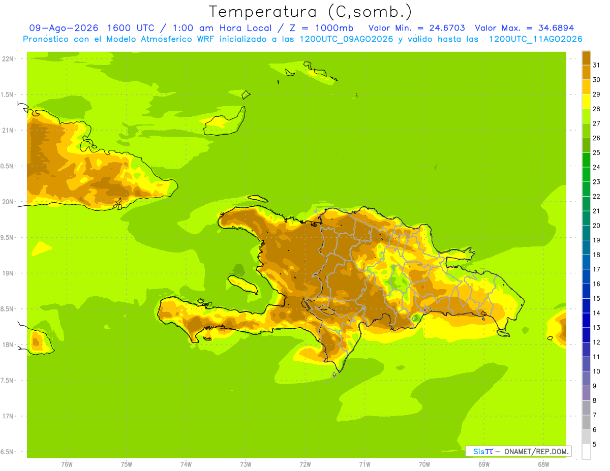
Task: Click legend value '28'
Action: 597,109
